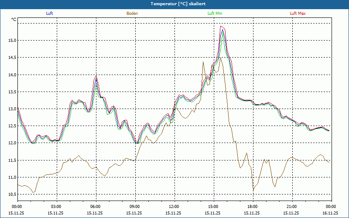Image resolution: width=349 pixels, height=218 pixels.
Task: Click the highest air temperature peak after 15:00
Action: [222, 27]
